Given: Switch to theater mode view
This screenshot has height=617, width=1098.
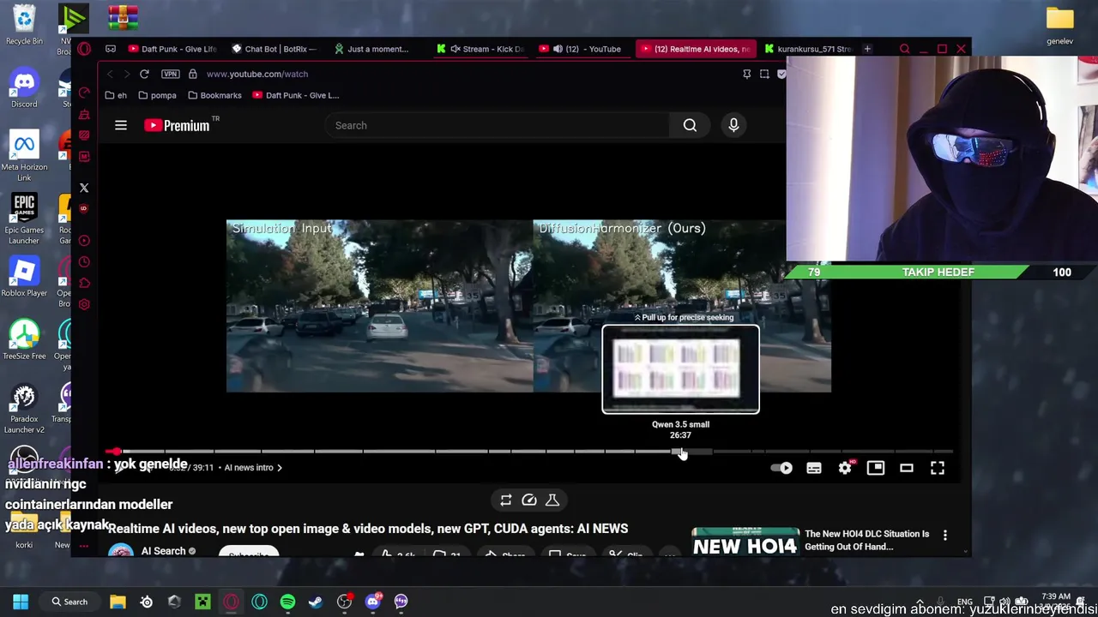Looking at the screenshot, I should point(907,468).
